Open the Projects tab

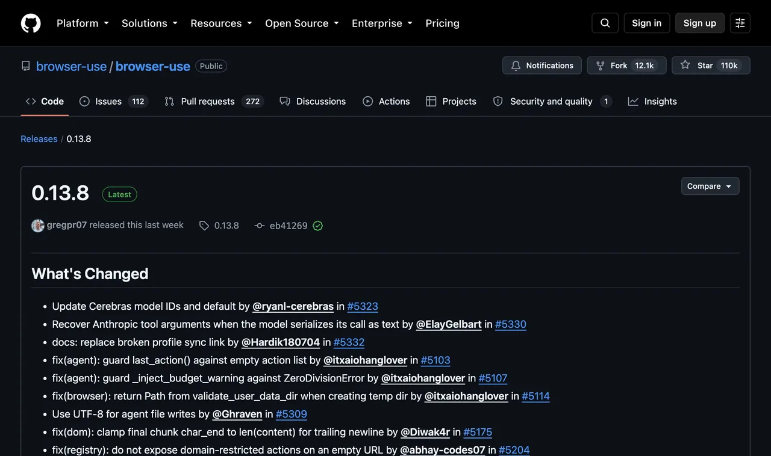451,101
